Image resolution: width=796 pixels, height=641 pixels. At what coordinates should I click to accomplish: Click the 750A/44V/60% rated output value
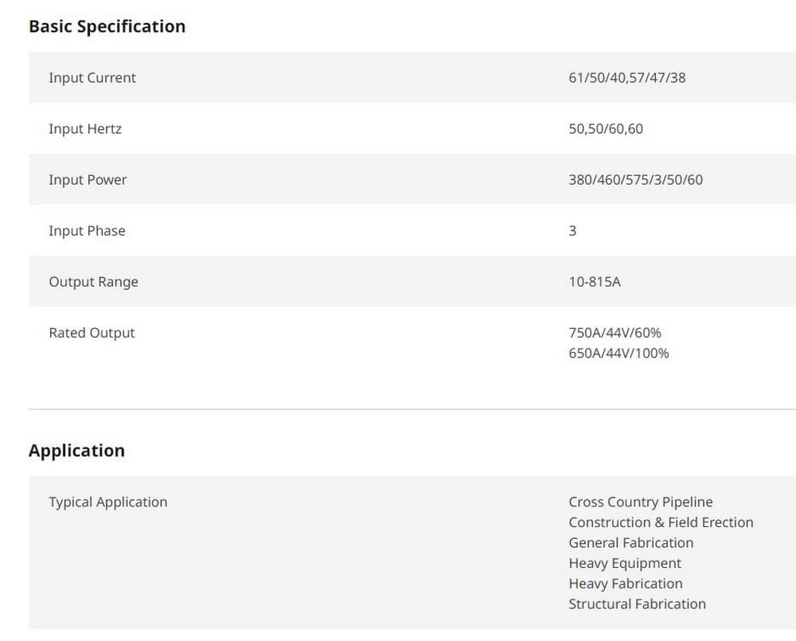pyautogui.click(x=615, y=333)
